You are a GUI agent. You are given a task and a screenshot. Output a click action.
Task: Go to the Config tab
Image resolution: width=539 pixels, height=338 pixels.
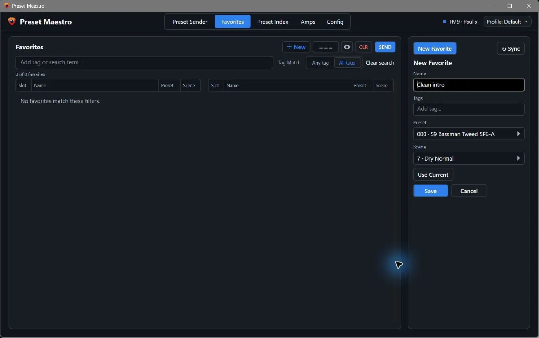tap(335, 22)
